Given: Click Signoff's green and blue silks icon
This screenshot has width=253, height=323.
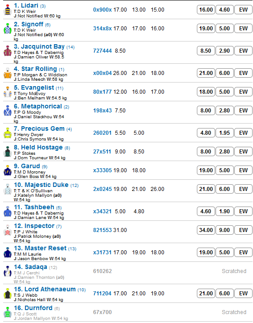Looking at the screenshot, I should (8, 29).
